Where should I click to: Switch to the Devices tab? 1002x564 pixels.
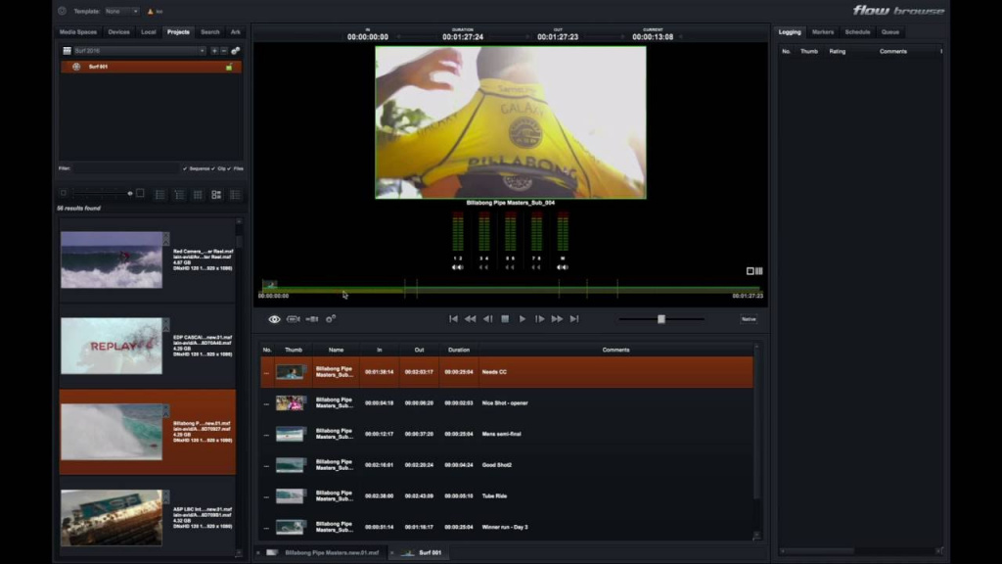(118, 32)
